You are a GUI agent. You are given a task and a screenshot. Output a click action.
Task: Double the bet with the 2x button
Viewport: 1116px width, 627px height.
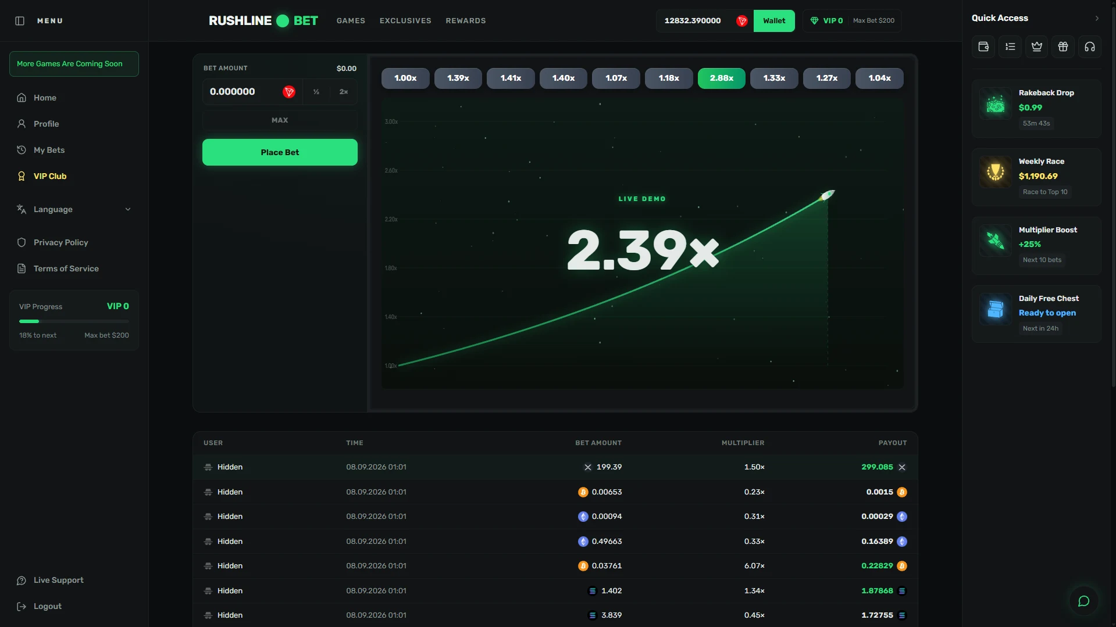point(344,92)
